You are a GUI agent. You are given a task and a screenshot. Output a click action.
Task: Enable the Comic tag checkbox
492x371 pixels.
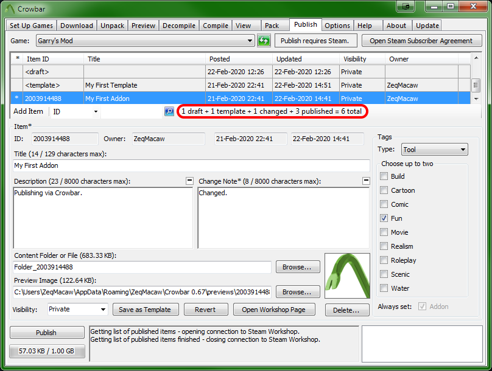point(384,204)
